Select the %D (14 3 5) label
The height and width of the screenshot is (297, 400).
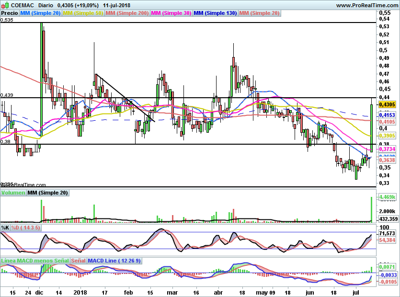26,228
